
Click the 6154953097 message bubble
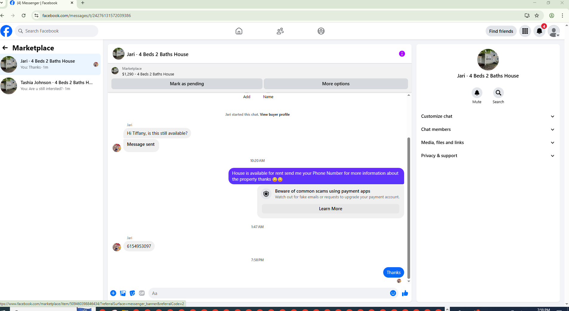[x=139, y=246]
